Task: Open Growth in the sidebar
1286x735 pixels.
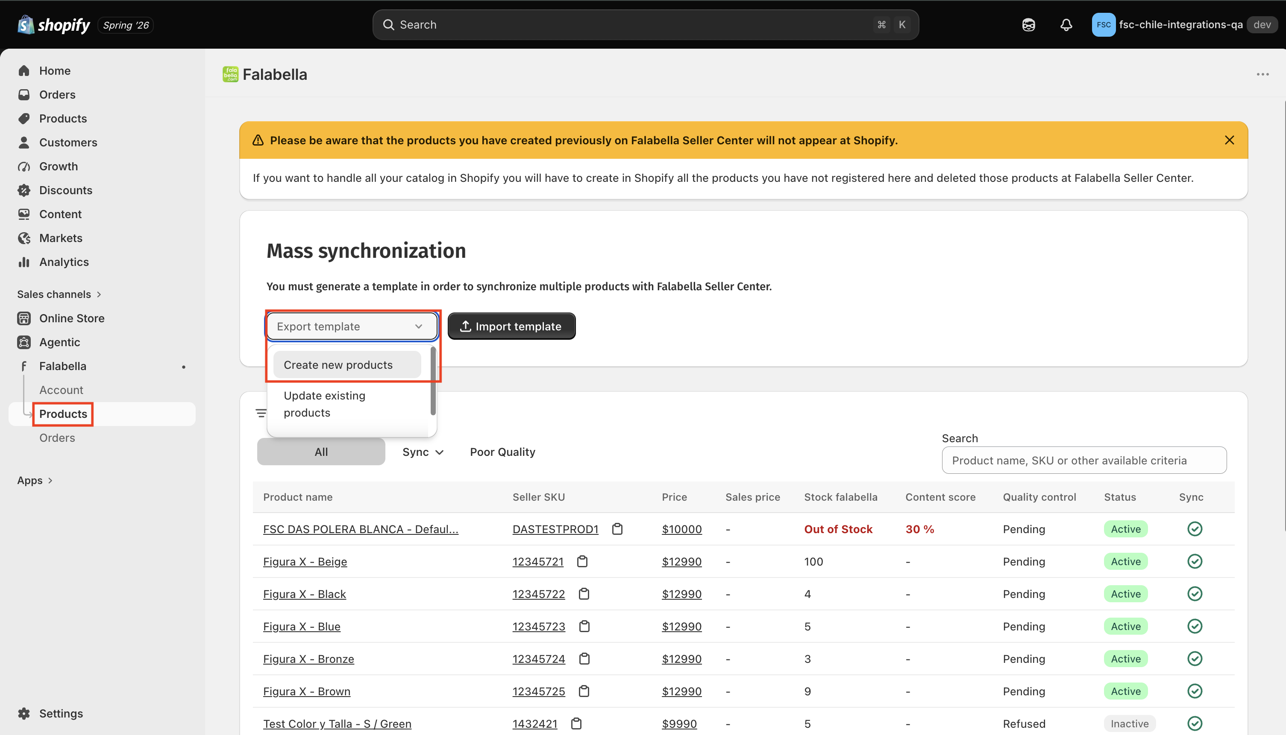Action: click(x=102, y=166)
